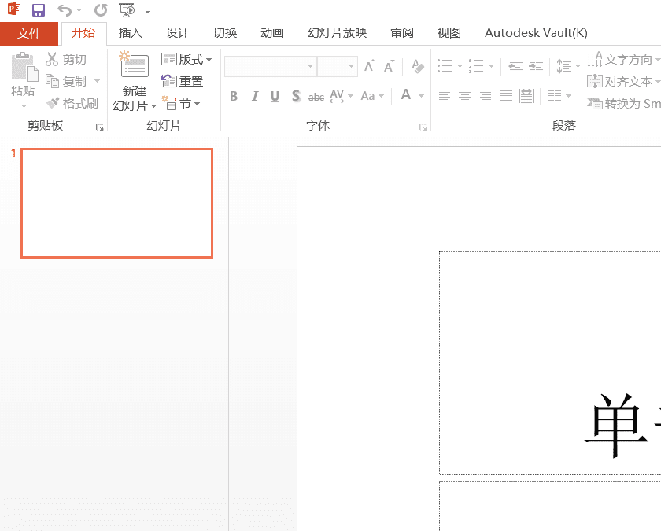Open the 字体 dialog launcher
Screen dimensions: 661x531
click(x=423, y=127)
